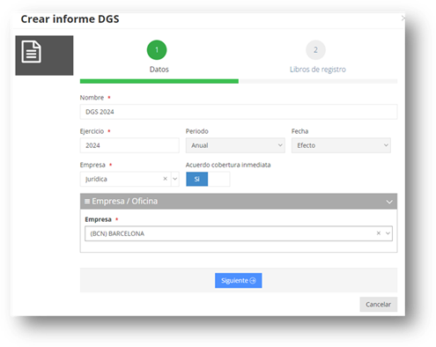Image resolution: width=436 pixels, height=347 pixels.
Task: Switch to the Datos step label
Action: click(159, 70)
